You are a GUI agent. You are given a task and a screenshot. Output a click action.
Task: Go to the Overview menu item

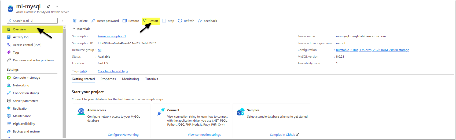(33, 29)
